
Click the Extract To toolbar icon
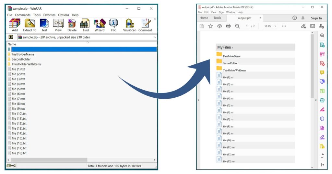pyautogui.click(x=30, y=25)
